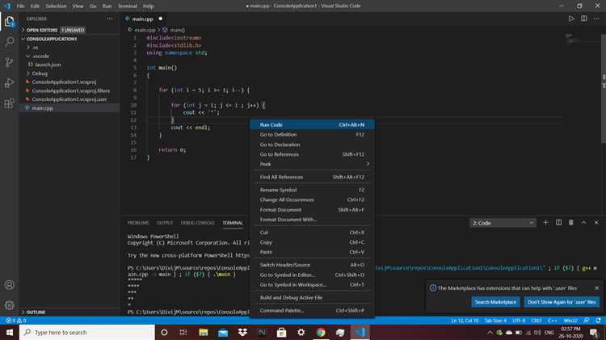Switch to the Output tab
This screenshot has height=340, width=606.
click(x=165, y=223)
